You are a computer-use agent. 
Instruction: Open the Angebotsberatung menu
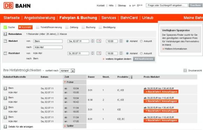tap(40, 18)
